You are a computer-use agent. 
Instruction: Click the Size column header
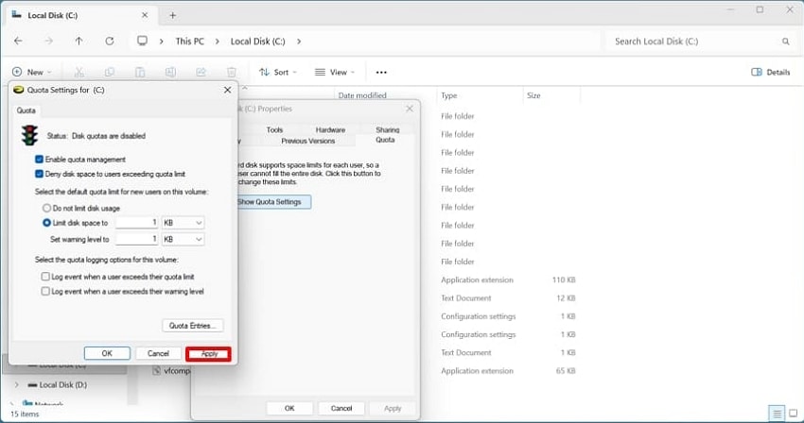point(533,95)
